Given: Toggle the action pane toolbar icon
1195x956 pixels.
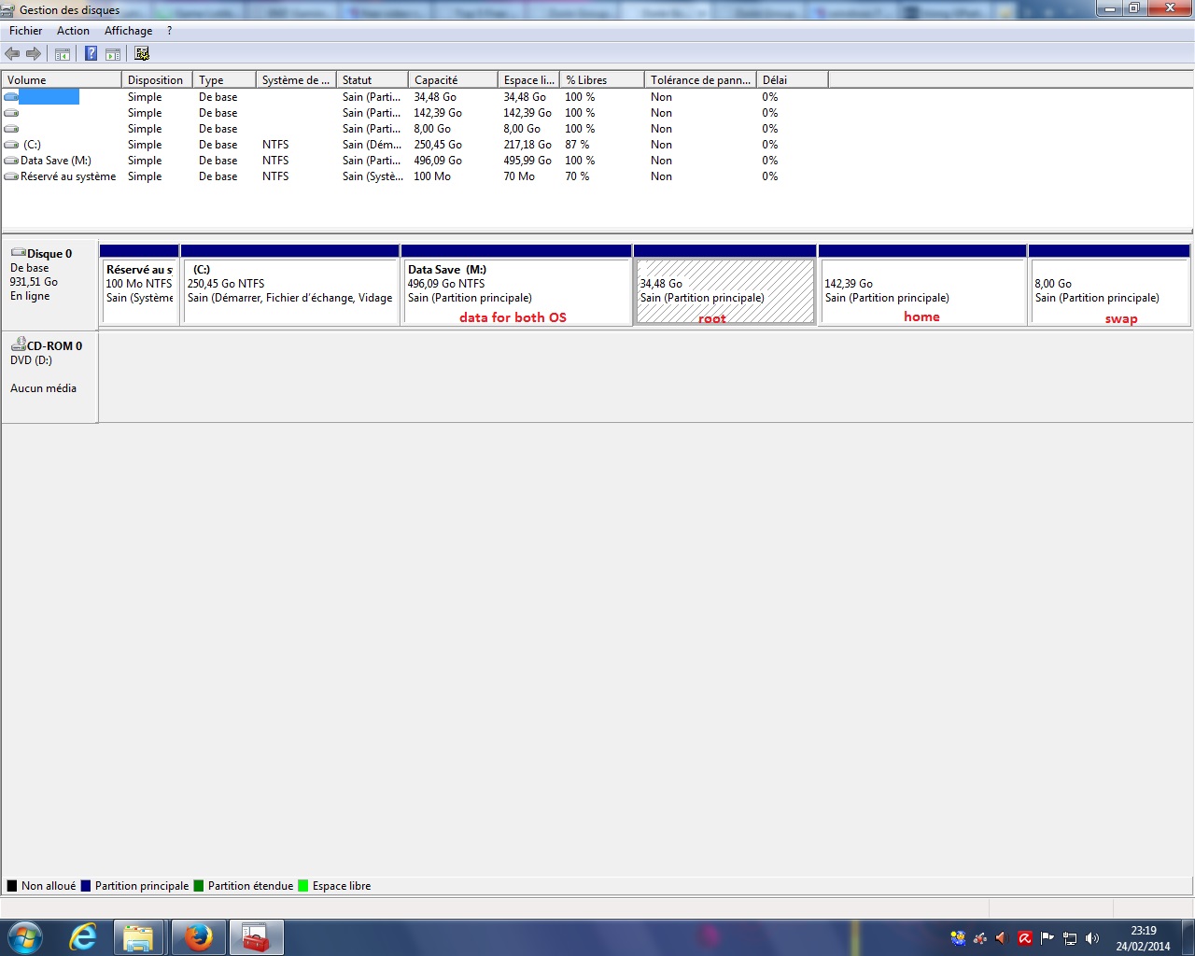Looking at the screenshot, I should (113, 54).
